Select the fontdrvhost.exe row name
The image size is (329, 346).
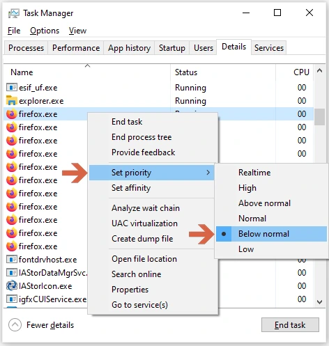point(48,260)
